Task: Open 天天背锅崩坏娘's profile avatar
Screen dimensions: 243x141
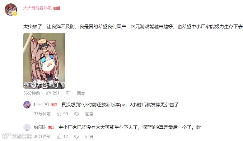Action: pos(11,10)
